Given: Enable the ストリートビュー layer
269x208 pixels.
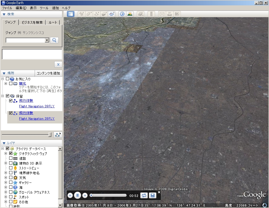Looking at the screenshot, I should pos(11,168).
